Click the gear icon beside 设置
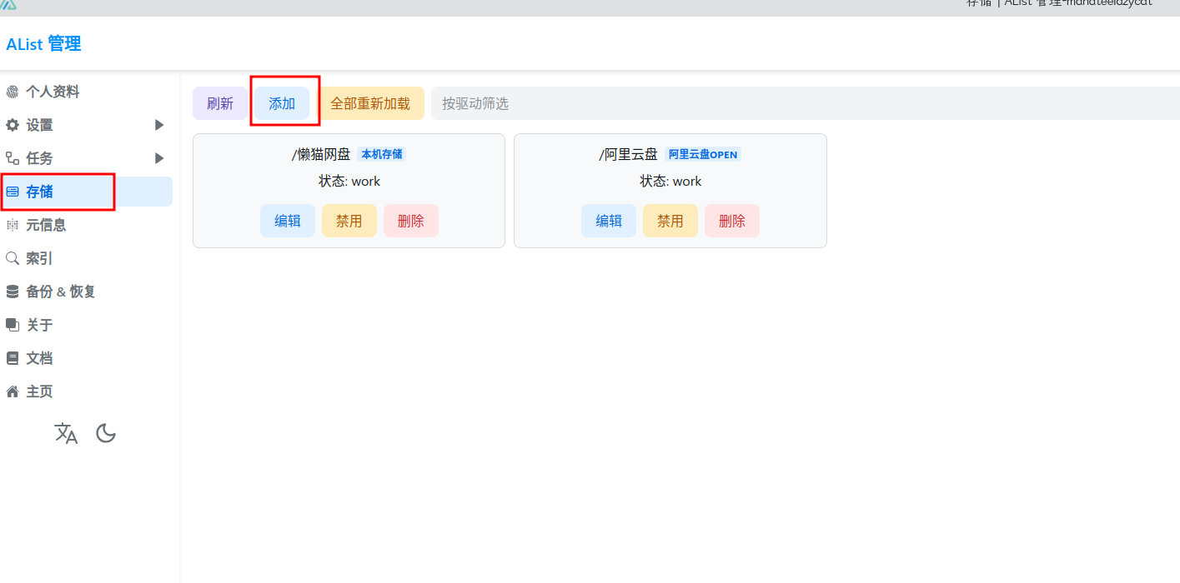Image resolution: width=1180 pixels, height=583 pixels. 13,125
